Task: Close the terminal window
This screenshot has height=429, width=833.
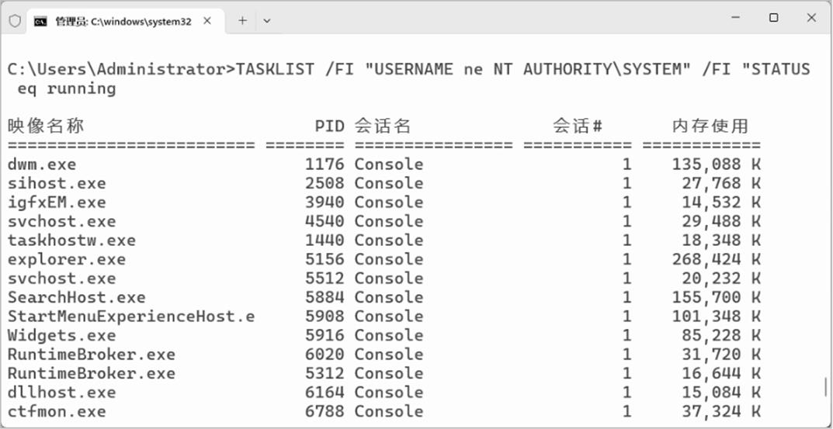Action: tap(811, 18)
